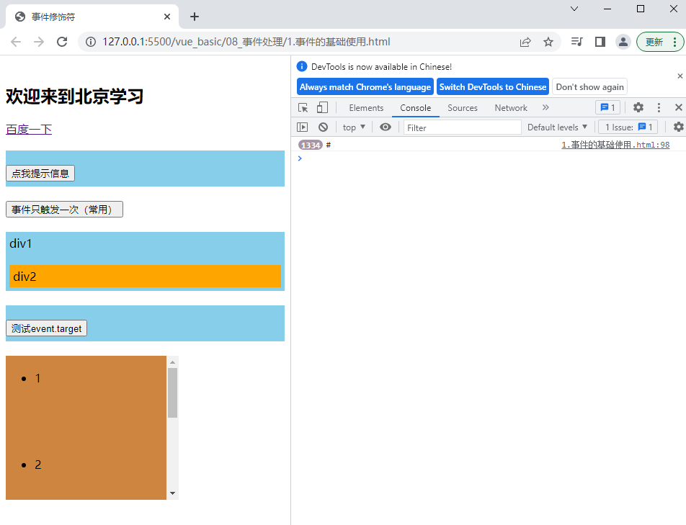Expand the hidden DevTools tabs chevron
The height and width of the screenshot is (525, 686).
coord(545,107)
